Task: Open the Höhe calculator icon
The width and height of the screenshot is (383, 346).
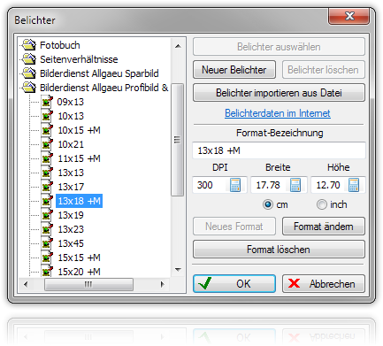Action: click(x=354, y=185)
